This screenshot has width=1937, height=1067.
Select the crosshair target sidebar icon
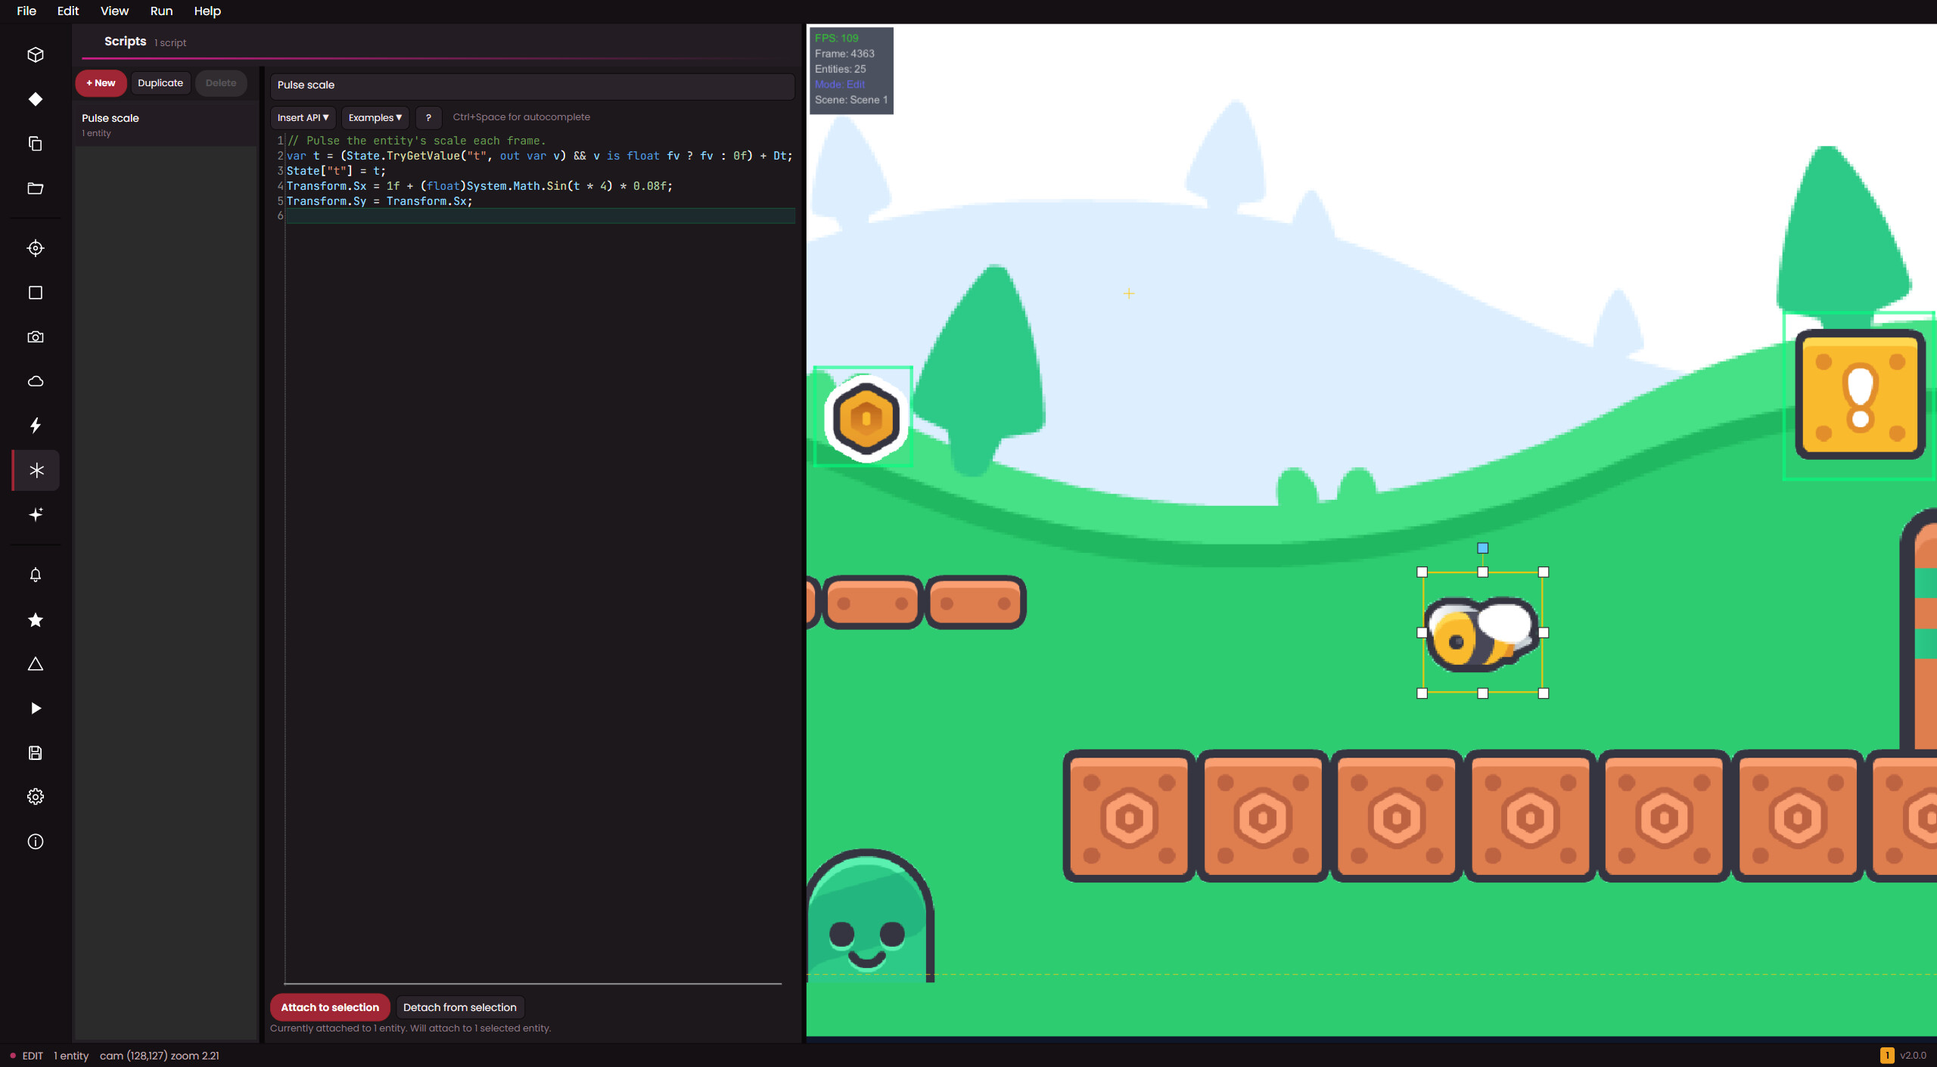[36, 248]
